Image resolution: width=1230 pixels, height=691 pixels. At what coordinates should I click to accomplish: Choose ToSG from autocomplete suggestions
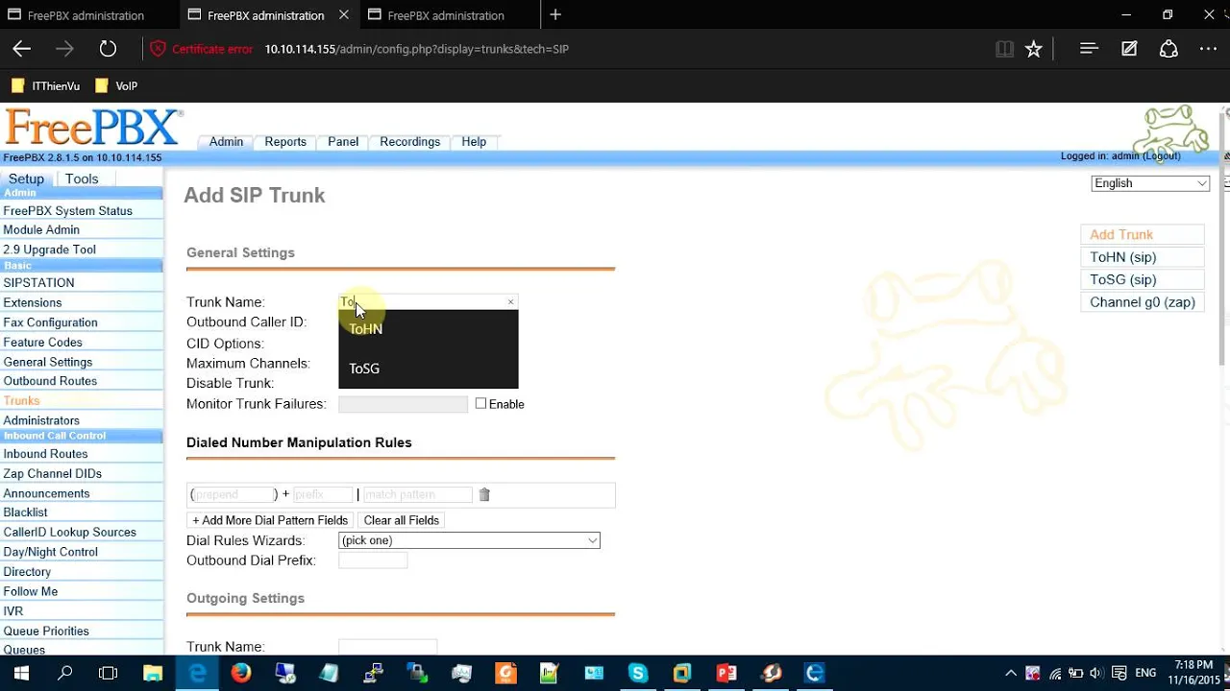[x=428, y=369]
